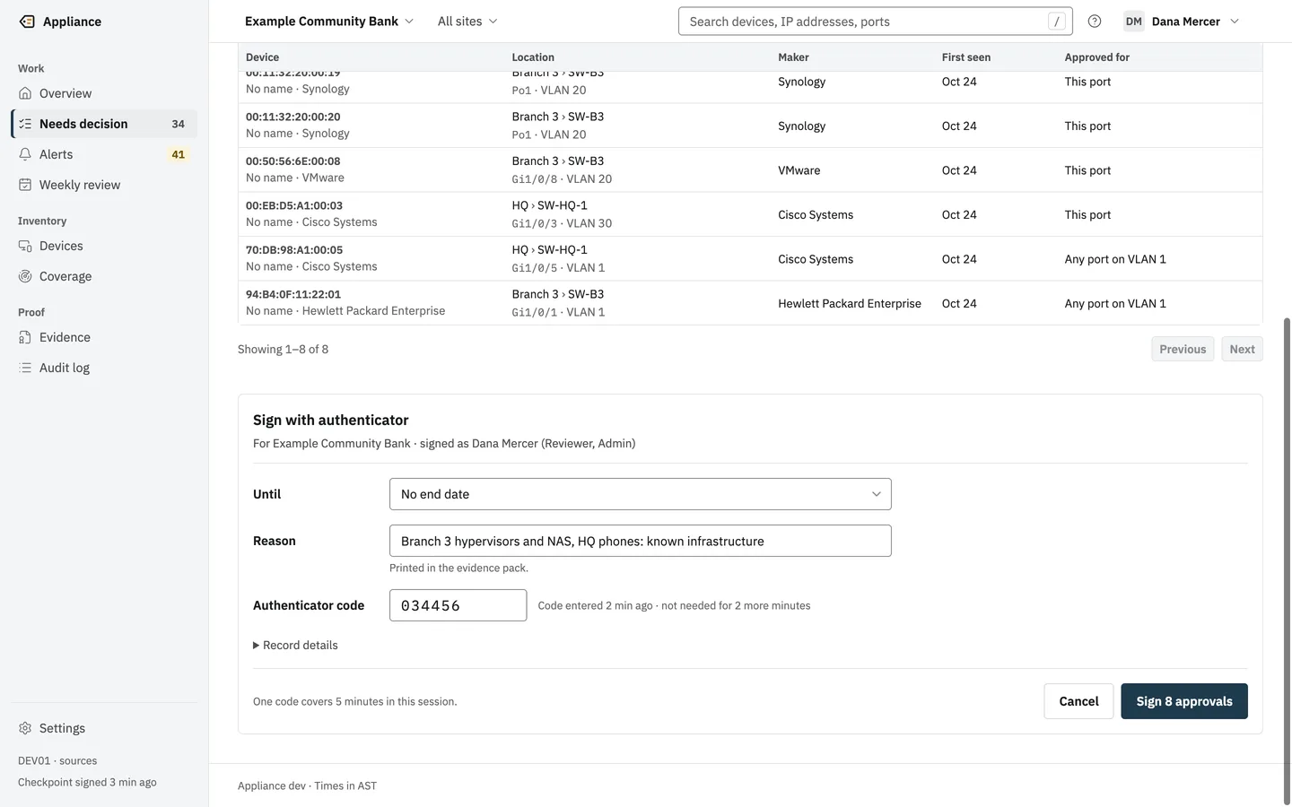Click the Devices icon under Inventory
This screenshot has height=807, width=1292.
25,246
